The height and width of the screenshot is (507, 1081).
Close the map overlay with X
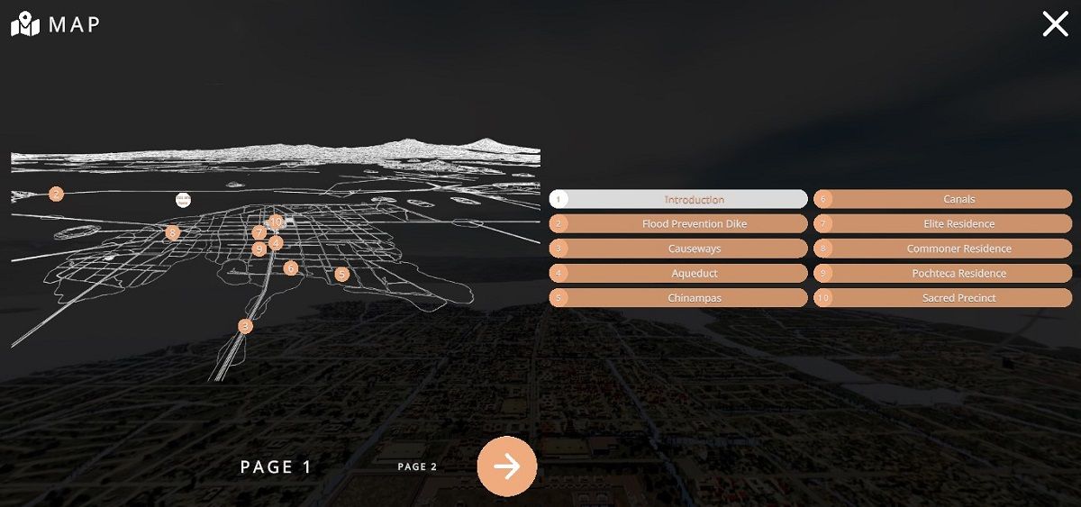point(1055,24)
